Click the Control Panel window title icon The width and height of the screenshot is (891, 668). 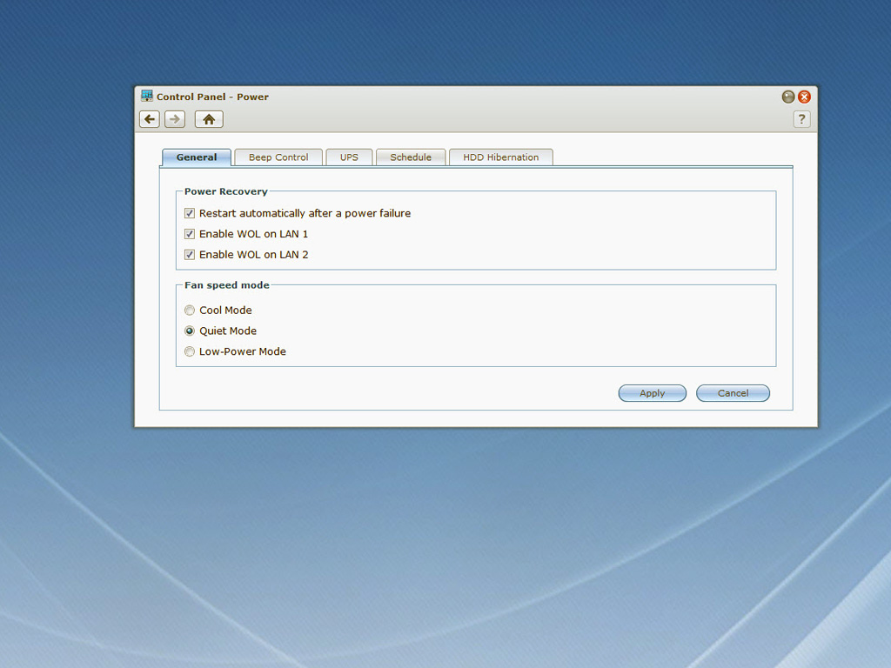pos(147,96)
